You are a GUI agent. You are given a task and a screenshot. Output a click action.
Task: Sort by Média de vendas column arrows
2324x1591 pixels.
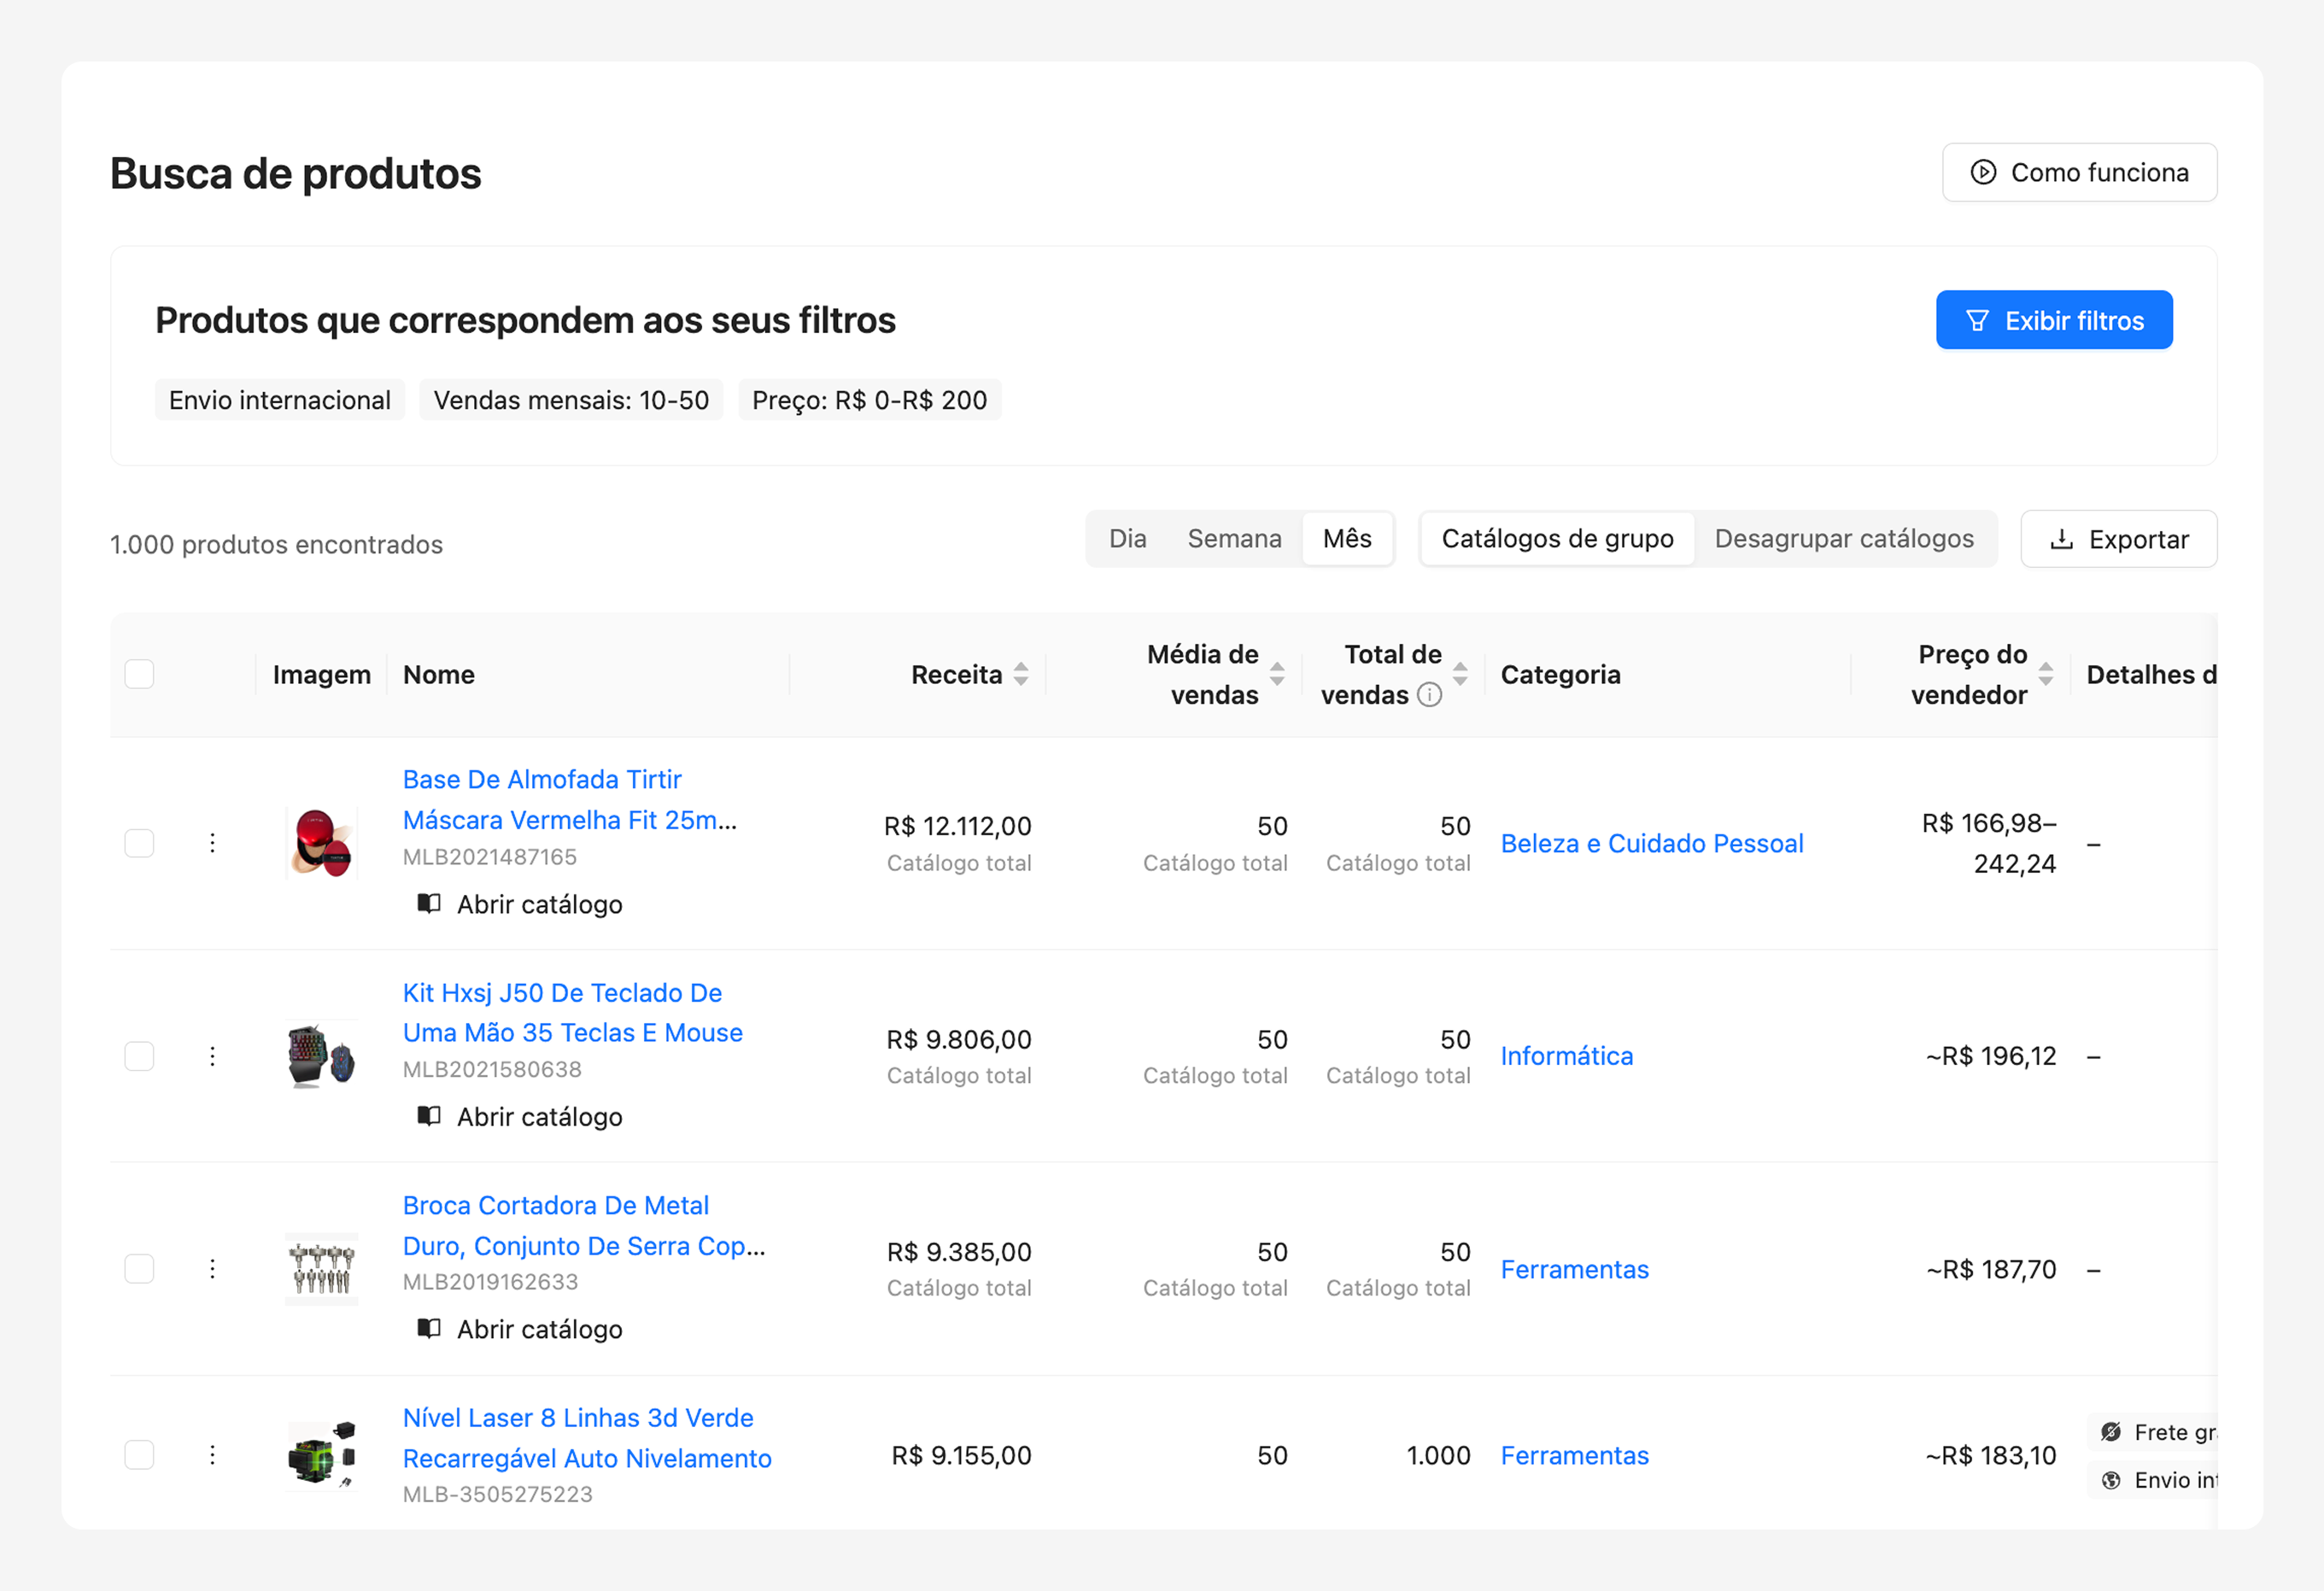coord(1277,674)
